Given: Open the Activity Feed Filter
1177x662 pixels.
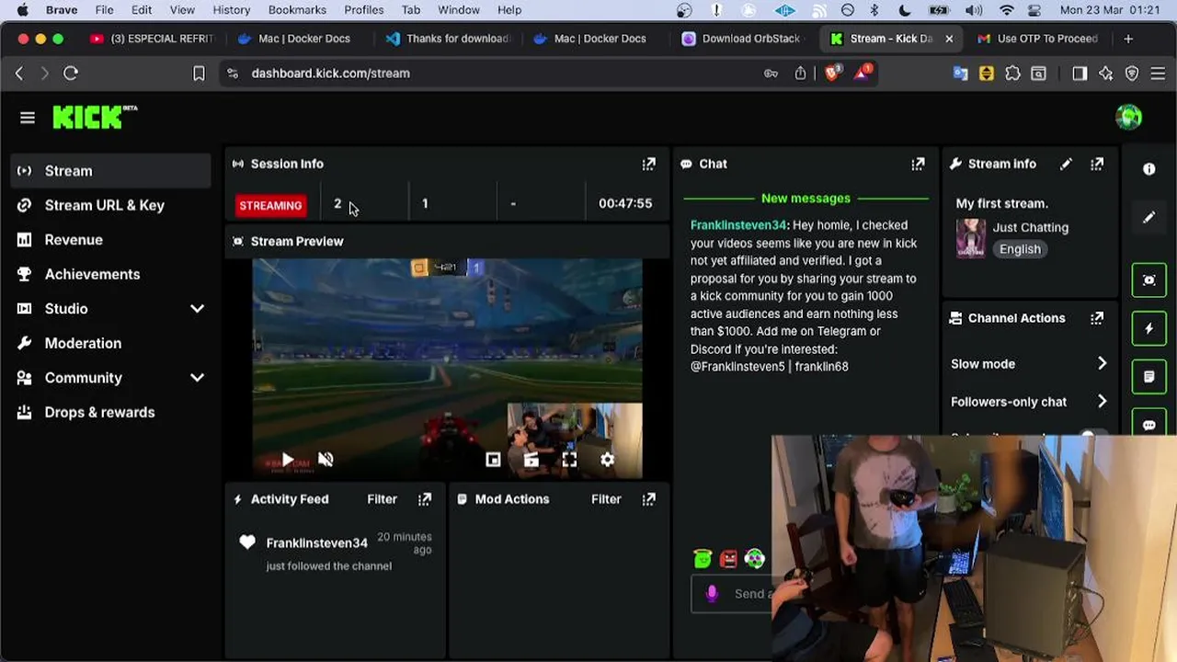Looking at the screenshot, I should coord(382,499).
